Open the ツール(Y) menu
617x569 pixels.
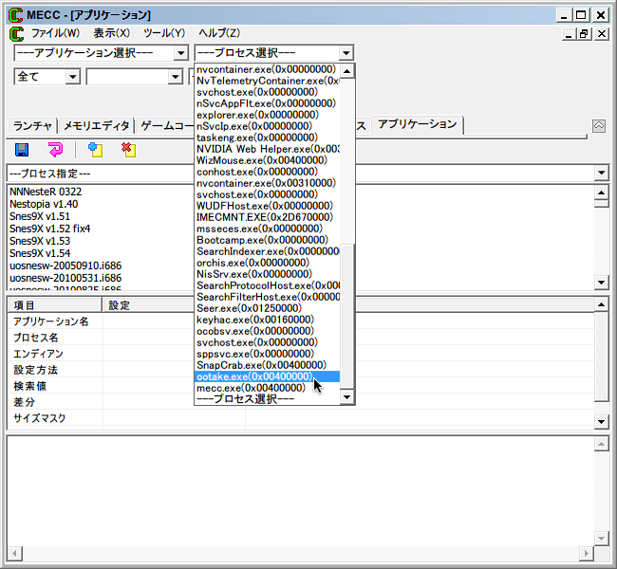(x=164, y=33)
